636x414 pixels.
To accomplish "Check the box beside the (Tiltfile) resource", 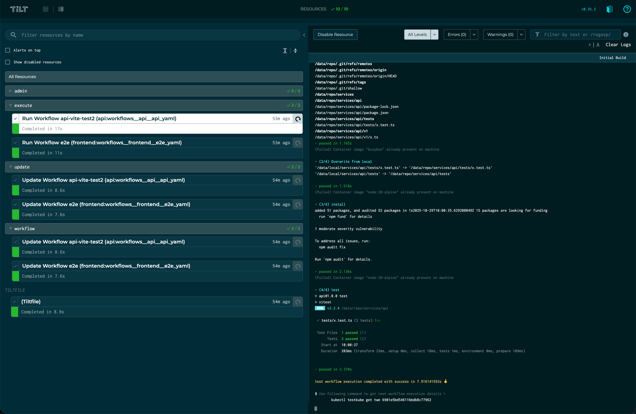I will 15,301.
